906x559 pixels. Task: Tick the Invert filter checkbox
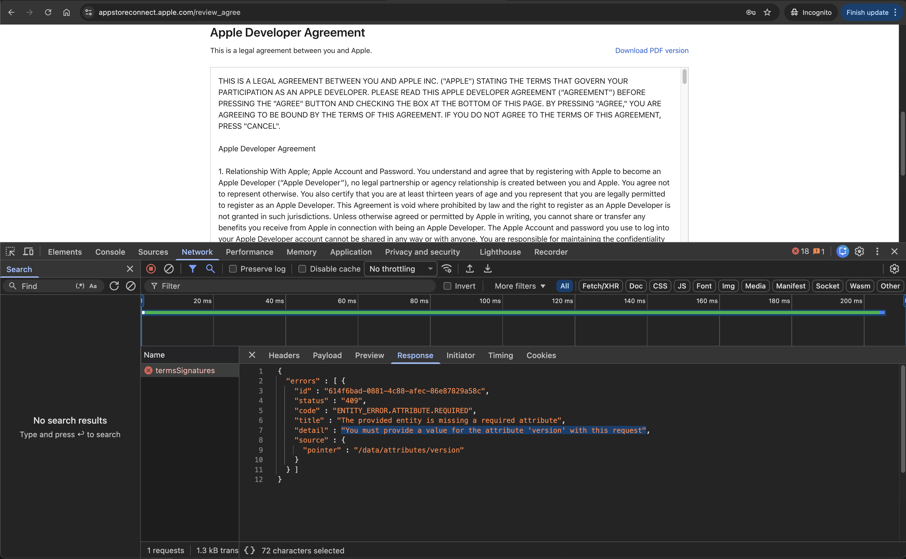point(447,286)
